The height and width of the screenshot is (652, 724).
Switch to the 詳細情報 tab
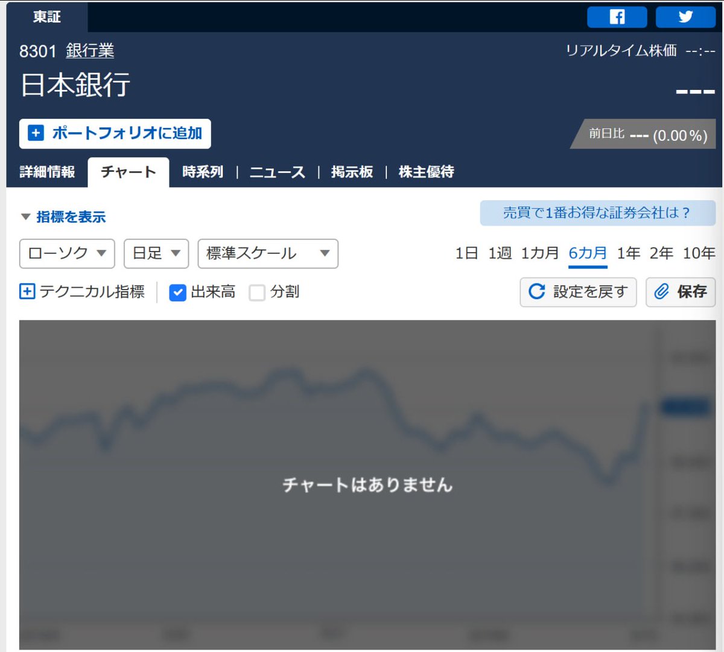[x=47, y=172]
